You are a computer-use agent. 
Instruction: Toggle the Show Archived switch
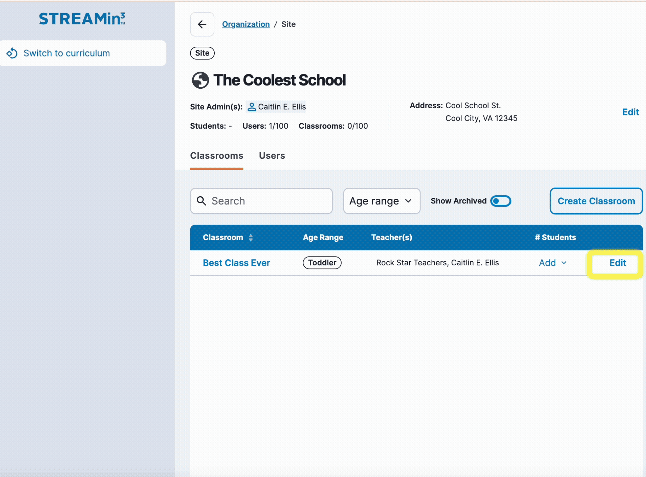(x=500, y=201)
